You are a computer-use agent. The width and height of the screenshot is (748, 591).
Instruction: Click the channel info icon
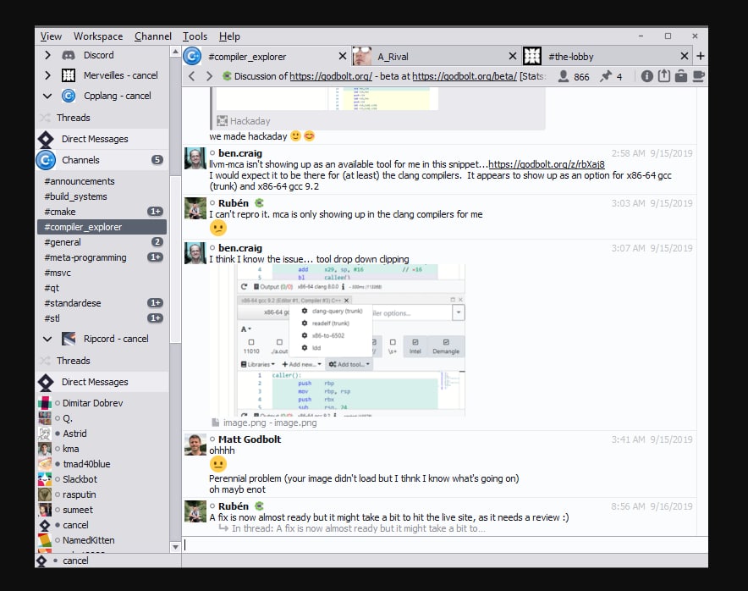pyautogui.click(x=646, y=76)
